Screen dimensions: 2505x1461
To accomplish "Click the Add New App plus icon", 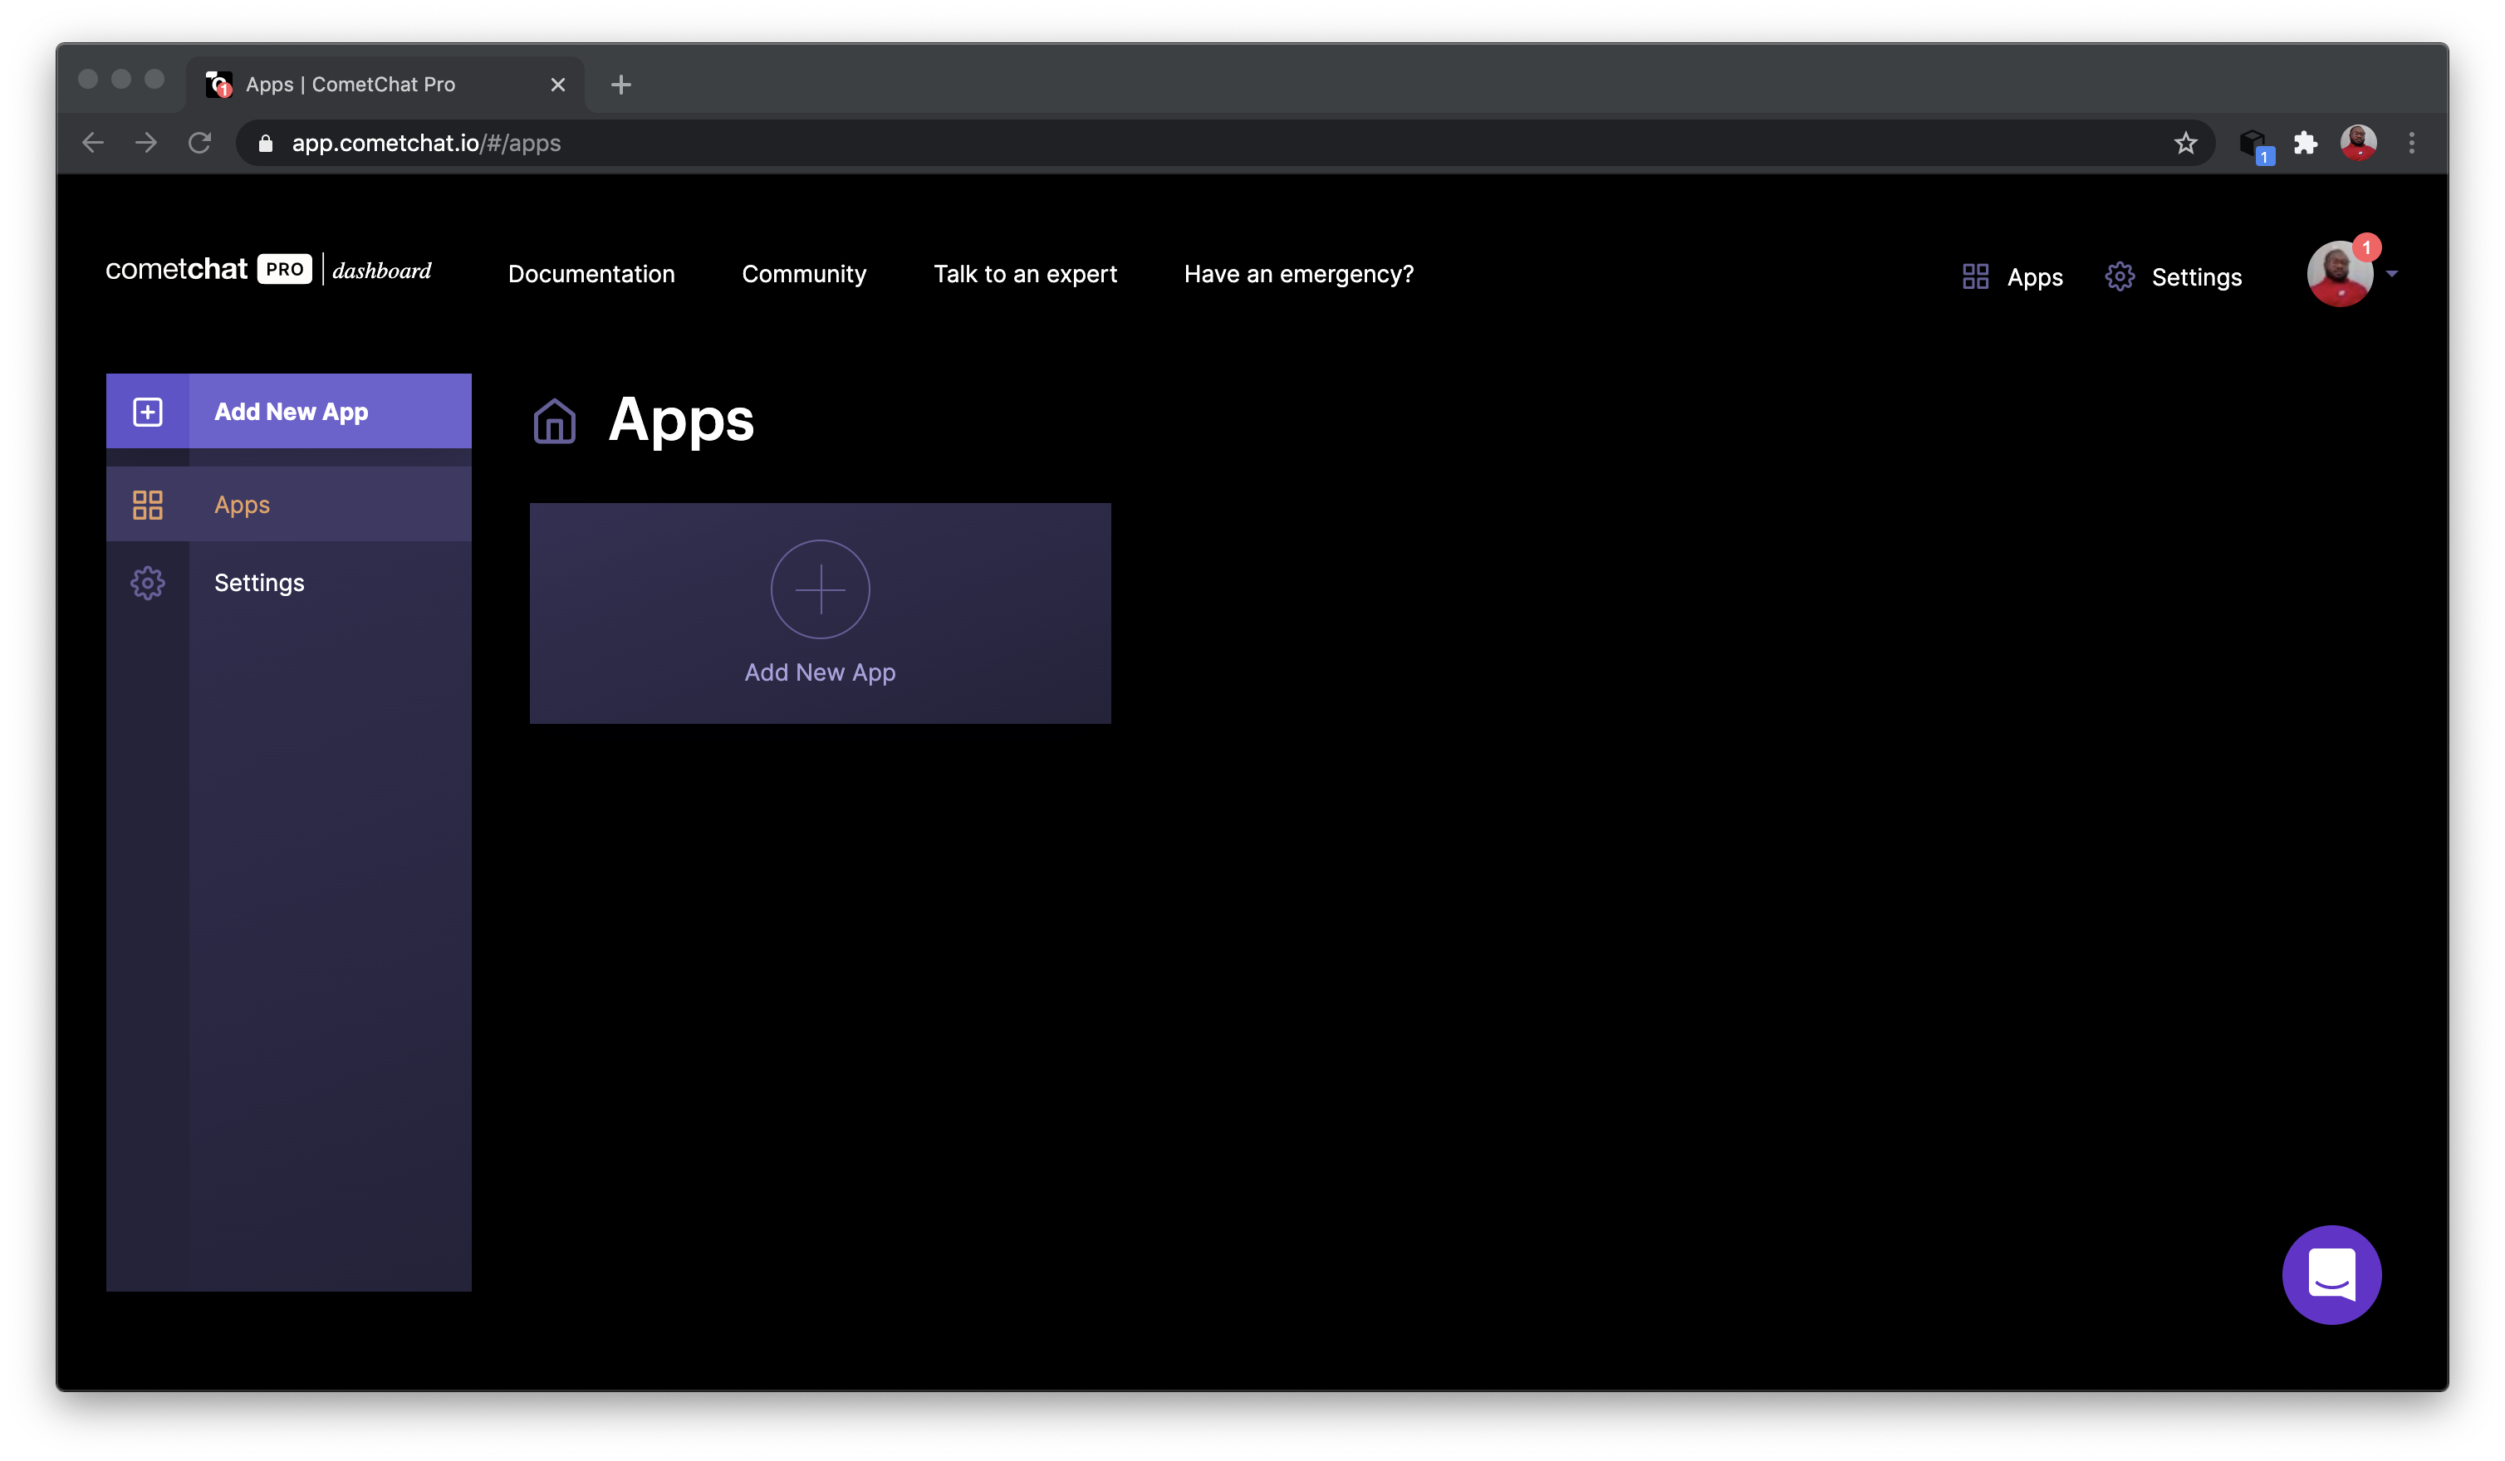I will pyautogui.click(x=819, y=589).
